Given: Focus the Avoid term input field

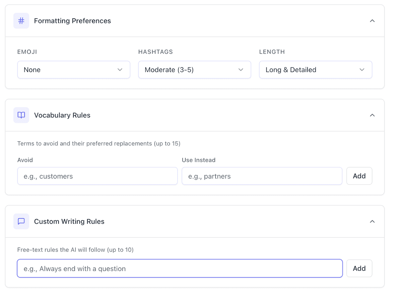Looking at the screenshot, I should point(97,176).
